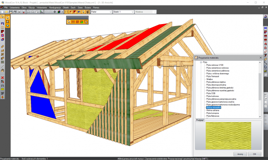268x160 pixels.
Task: Collapse the Płyty tree node
Action: tap(201, 62)
